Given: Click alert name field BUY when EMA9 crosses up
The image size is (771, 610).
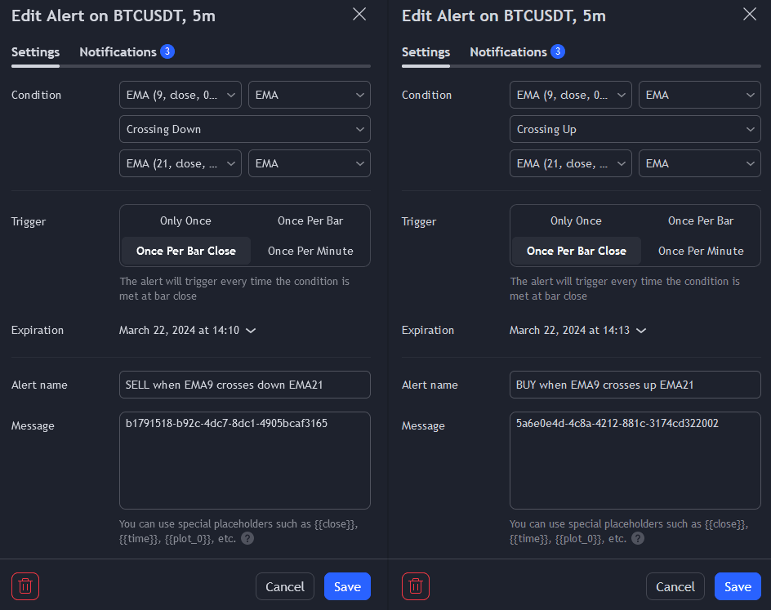Looking at the screenshot, I should [635, 385].
